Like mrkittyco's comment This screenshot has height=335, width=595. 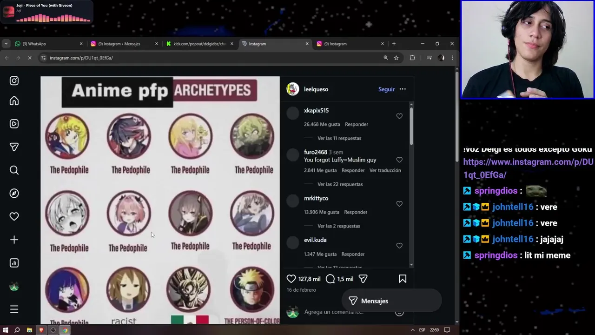[x=399, y=204]
